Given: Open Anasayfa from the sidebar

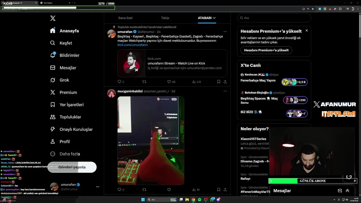Looking at the screenshot, I should pyautogui.click(x=65, y=31).
